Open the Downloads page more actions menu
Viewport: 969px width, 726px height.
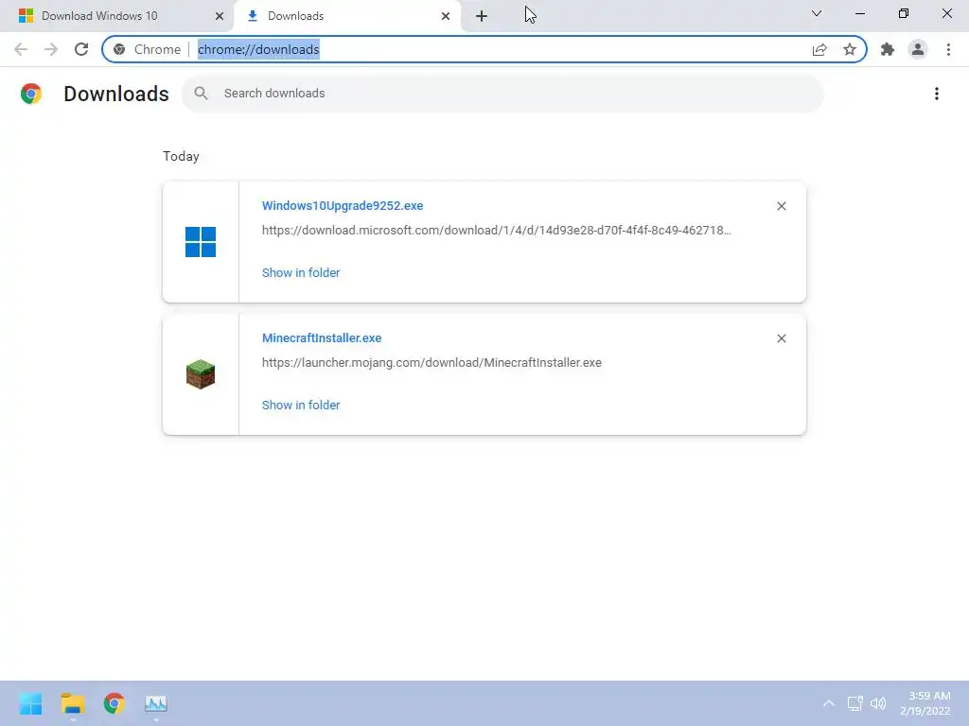[x=937, y=94]
